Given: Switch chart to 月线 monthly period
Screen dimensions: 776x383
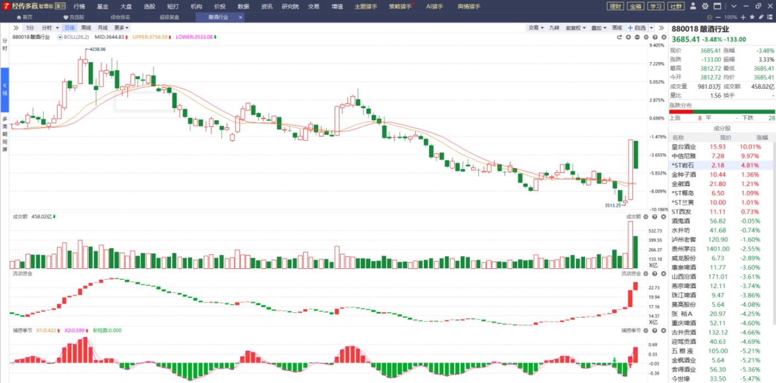Looking at the screenshot, I should (103, 28).
